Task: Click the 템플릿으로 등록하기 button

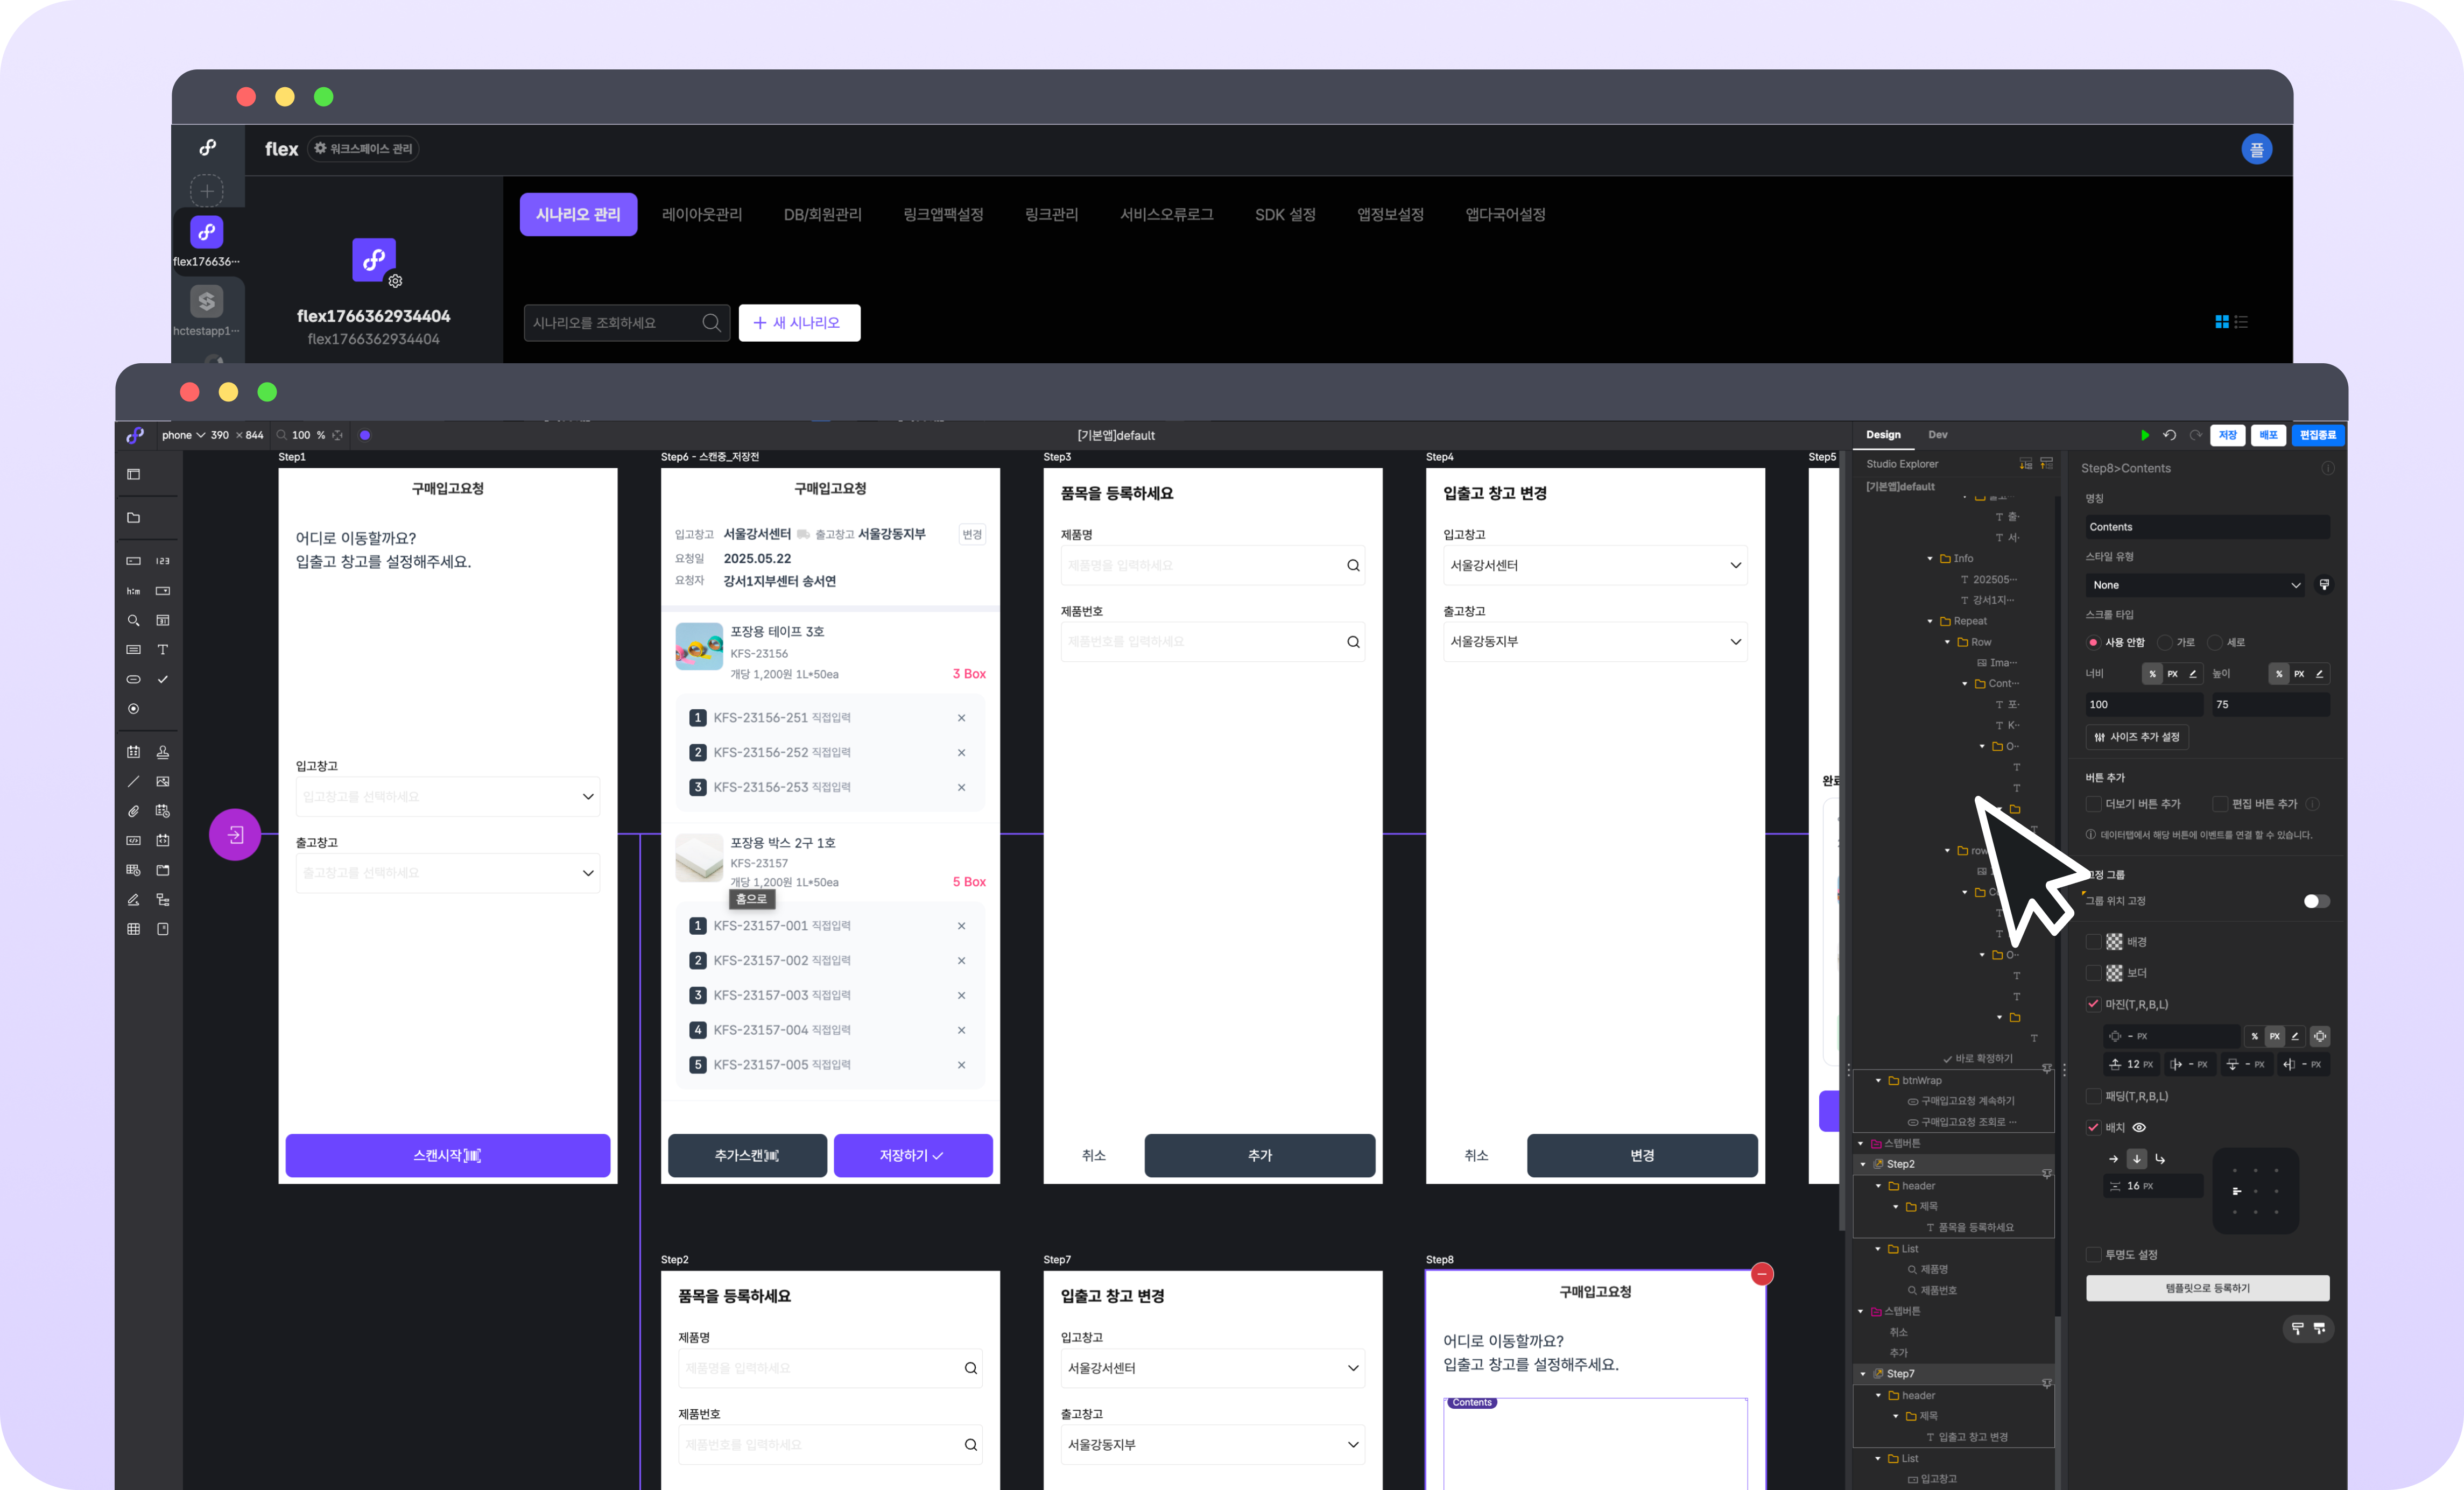Action: (x=2207, y=1288)
